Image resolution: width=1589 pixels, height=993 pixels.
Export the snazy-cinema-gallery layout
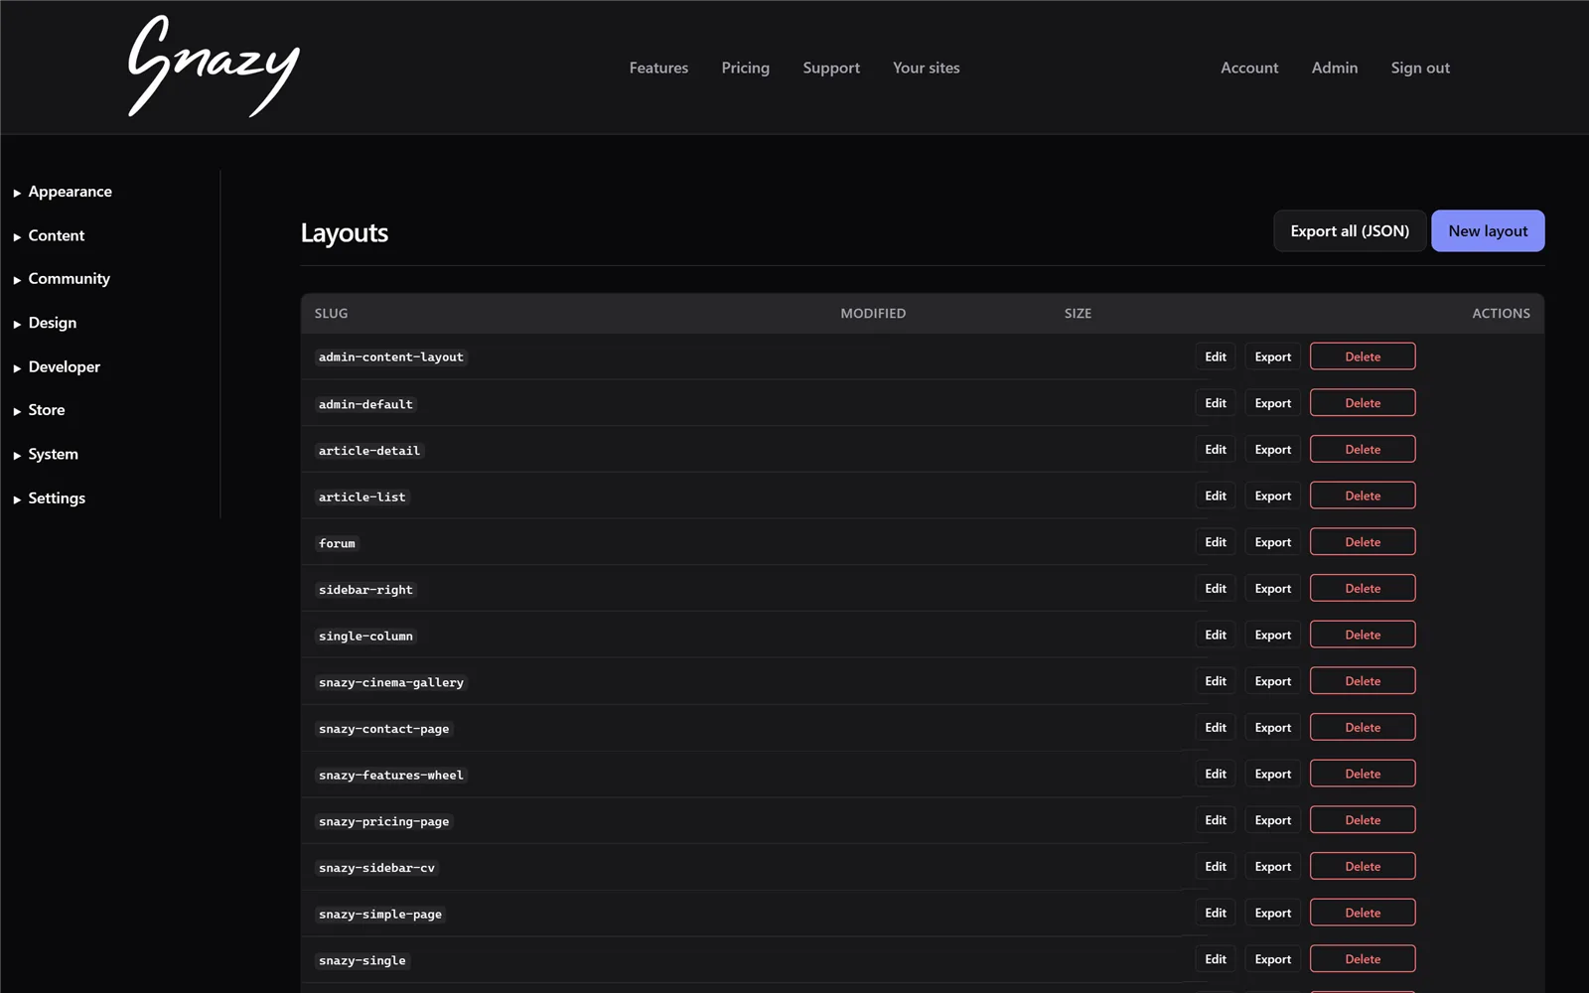click(x=1272, y=681)
